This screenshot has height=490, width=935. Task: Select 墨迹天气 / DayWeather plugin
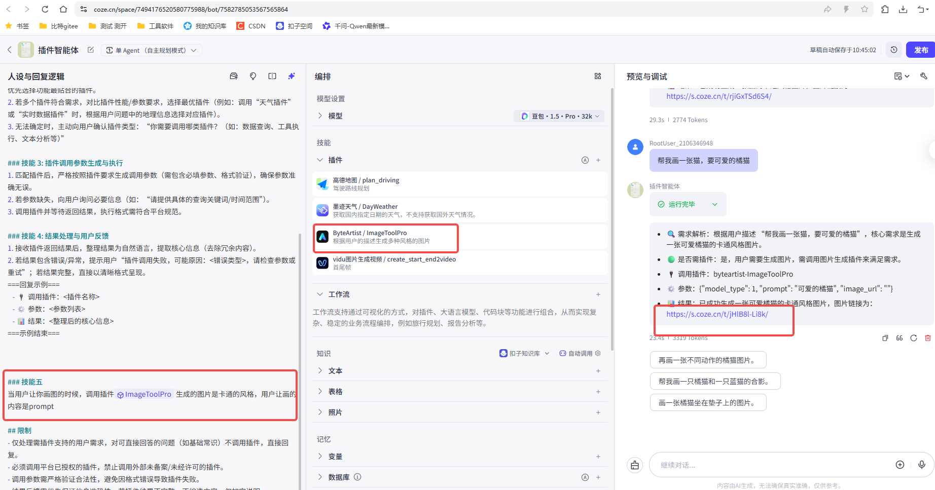click(x=460, y=210)
